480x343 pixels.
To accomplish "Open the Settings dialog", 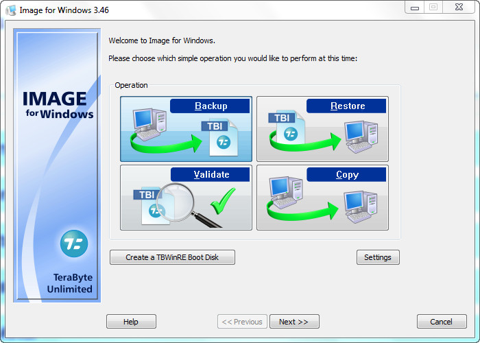I will point(378,257).
